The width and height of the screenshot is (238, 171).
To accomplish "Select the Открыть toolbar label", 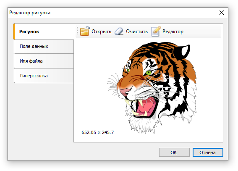I will tap(101, 32).
